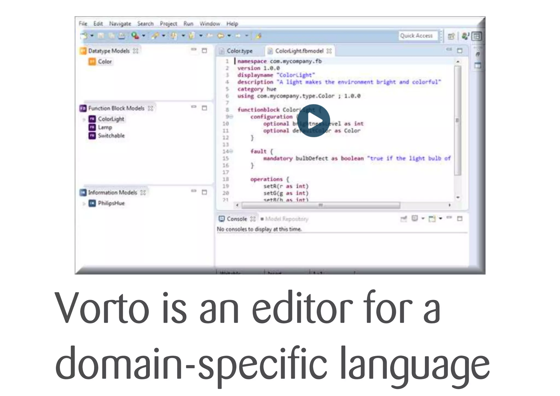Open the Run menu
Screen dimensions: 560x396
pyautogui.click(x=188, y=24)
